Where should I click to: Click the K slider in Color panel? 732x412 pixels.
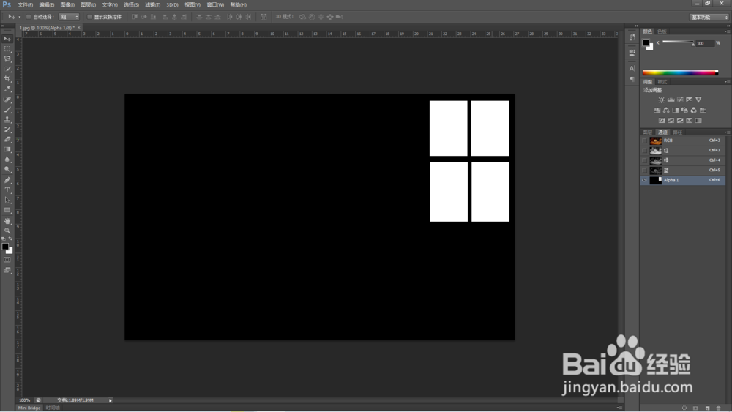coord(679,42)
